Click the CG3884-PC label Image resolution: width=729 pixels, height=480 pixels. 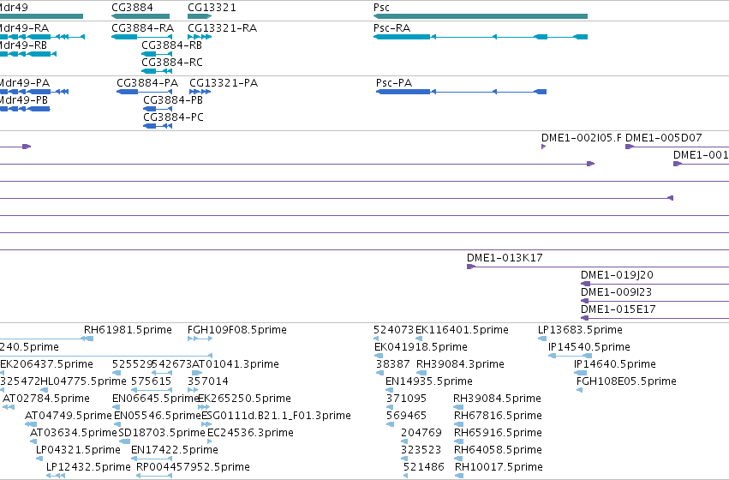[x=173, y=117]
